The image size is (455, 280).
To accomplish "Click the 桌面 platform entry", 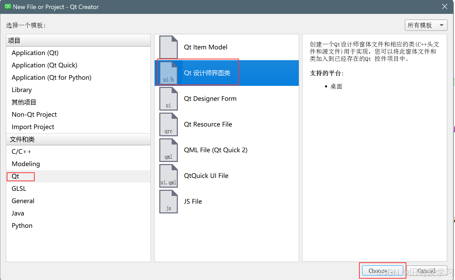I will tap(336, 87).
